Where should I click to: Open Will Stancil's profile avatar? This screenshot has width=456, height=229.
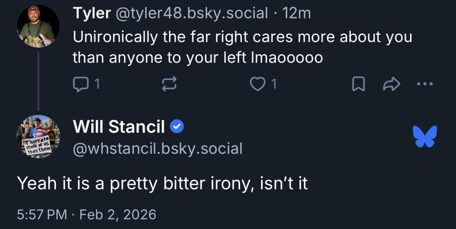pos(38,136)
